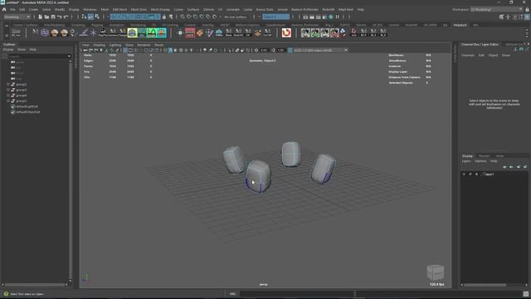Click the red square shelf icon
Screen dimensions: 531x299
[x=190, y=32]
